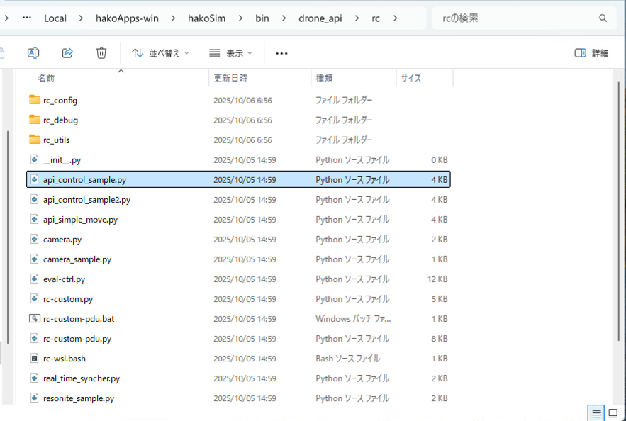
Task: Switch to details list view in status bar
Action: point(596,413)
